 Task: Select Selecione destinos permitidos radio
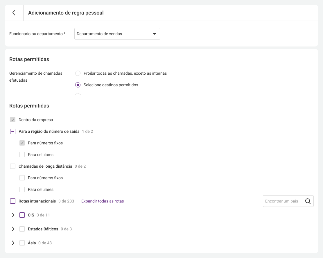click(x=78, y=85)
